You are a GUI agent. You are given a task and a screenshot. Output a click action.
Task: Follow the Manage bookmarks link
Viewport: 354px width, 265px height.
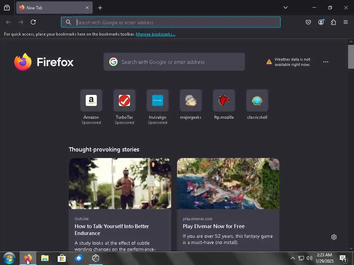pos(155,34)
